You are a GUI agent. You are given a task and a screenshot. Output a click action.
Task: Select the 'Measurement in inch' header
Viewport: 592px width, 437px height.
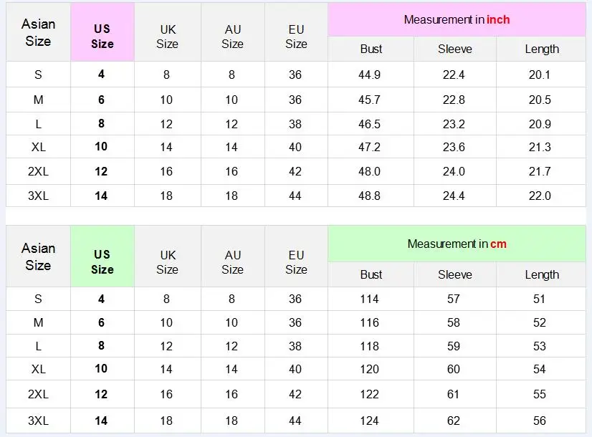457,20
